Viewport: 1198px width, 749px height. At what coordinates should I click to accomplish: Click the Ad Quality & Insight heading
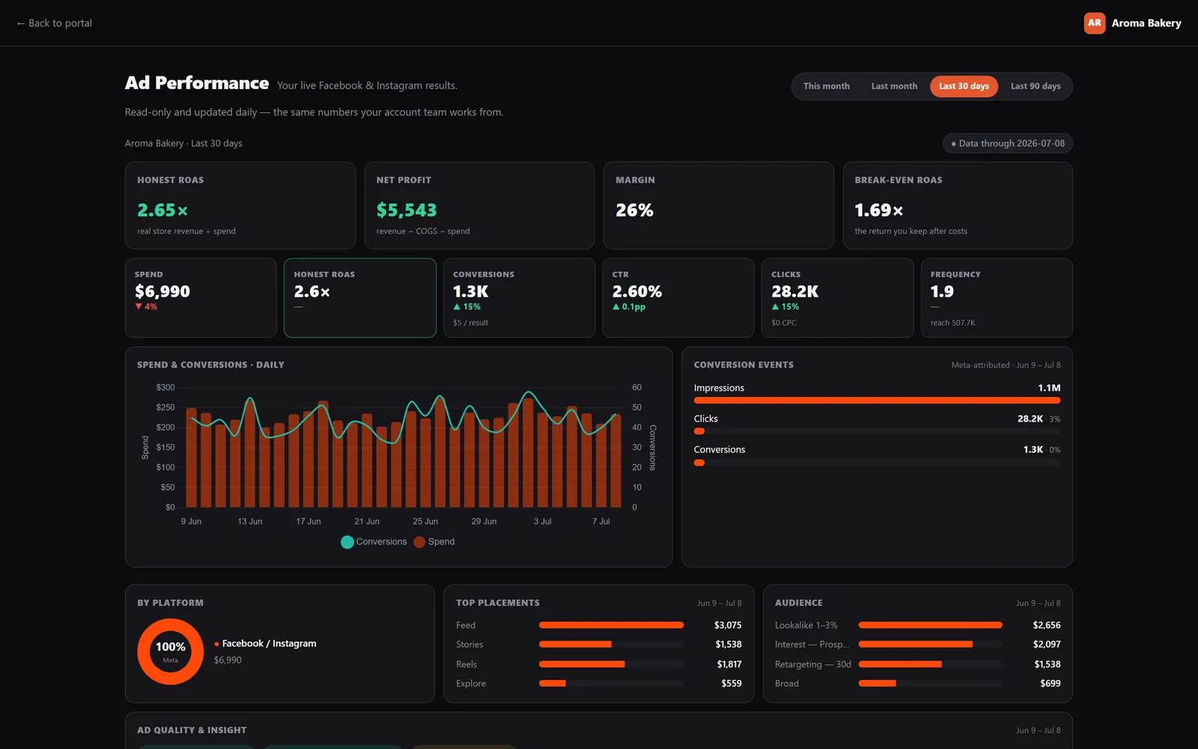pyautogui.click(x=192, y=730)
